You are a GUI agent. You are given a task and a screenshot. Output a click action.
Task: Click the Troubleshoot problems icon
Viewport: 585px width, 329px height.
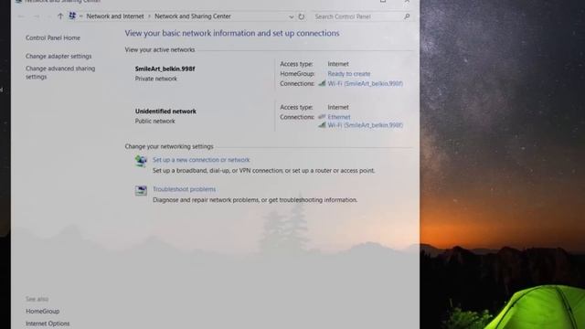(141, 191)
